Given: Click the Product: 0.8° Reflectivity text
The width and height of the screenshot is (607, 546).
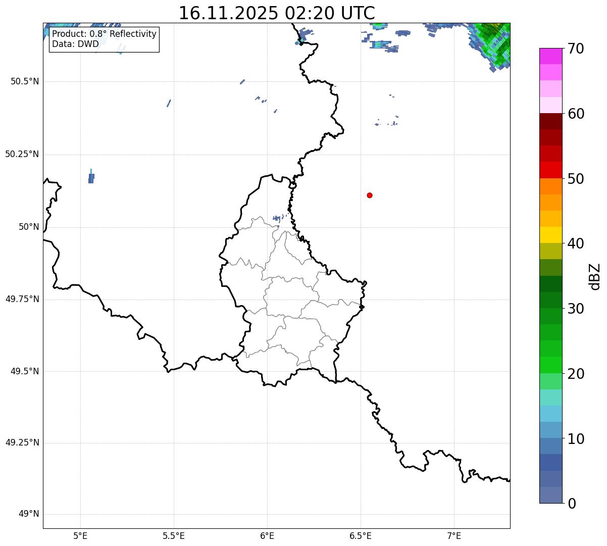Looking at the screenshot, I should [104, 34].
